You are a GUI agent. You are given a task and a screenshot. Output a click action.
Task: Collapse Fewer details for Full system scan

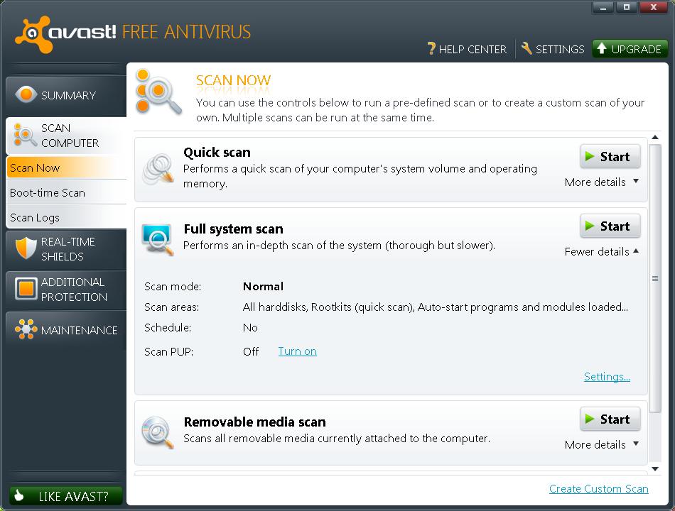point(601,252)
